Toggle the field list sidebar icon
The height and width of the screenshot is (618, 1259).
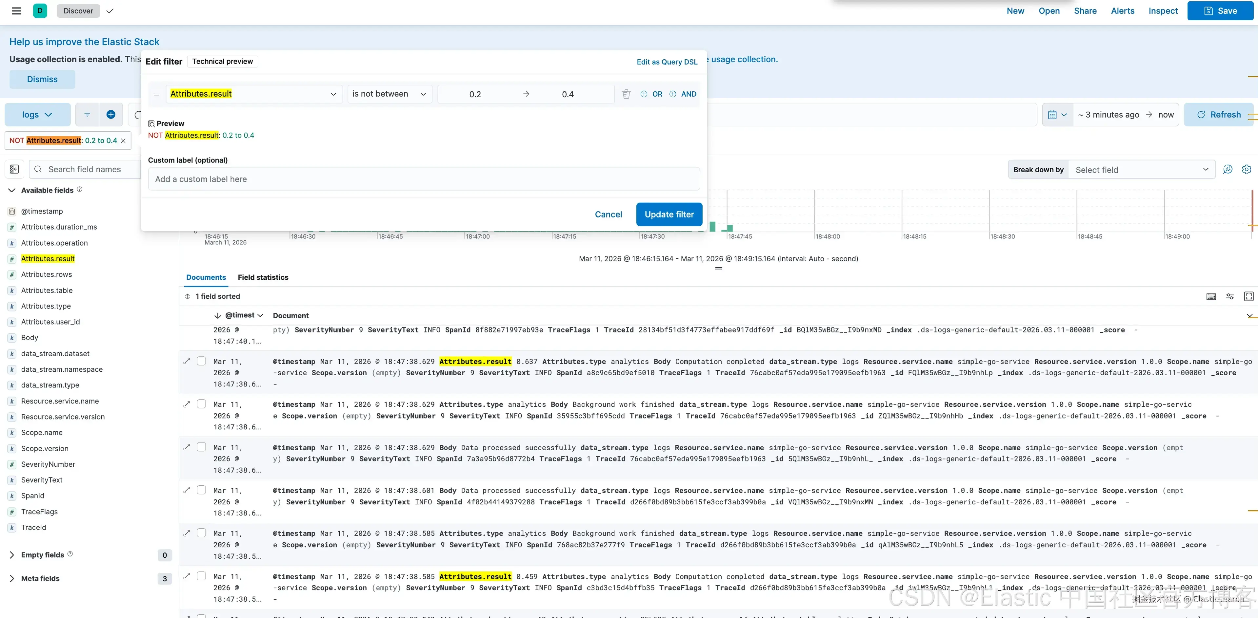(14, 169)
